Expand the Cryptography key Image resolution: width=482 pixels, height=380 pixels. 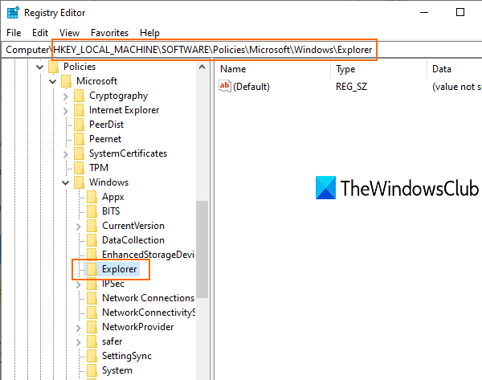66,96
